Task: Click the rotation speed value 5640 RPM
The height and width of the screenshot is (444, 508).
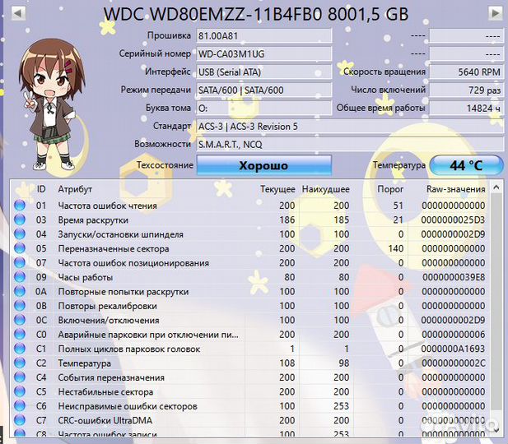Action: (466, 72)
